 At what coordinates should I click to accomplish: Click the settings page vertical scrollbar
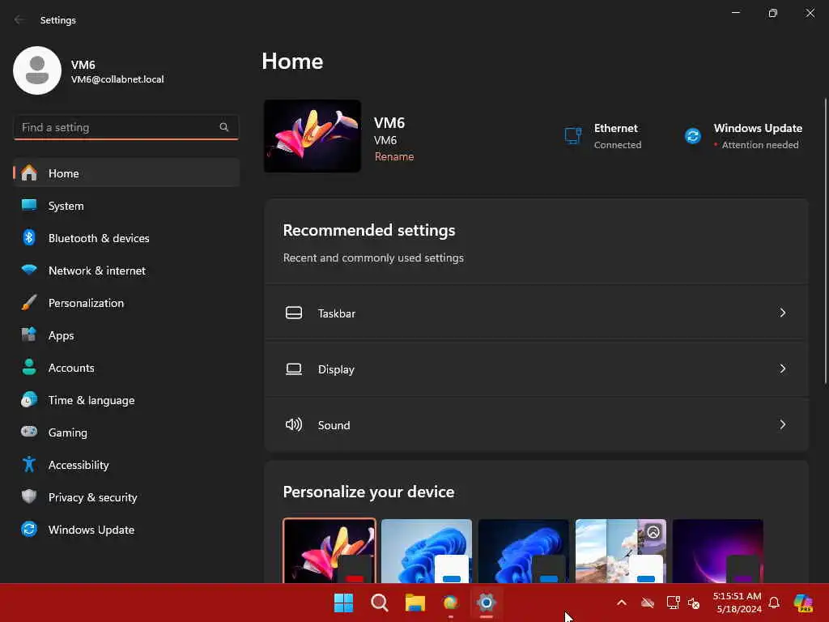tap(825, 241)
